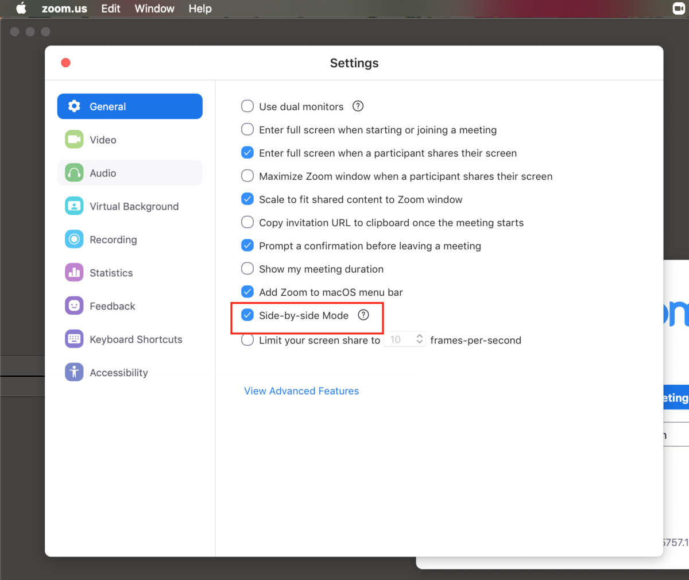Click the Audio headphones icon

(74, 173)
